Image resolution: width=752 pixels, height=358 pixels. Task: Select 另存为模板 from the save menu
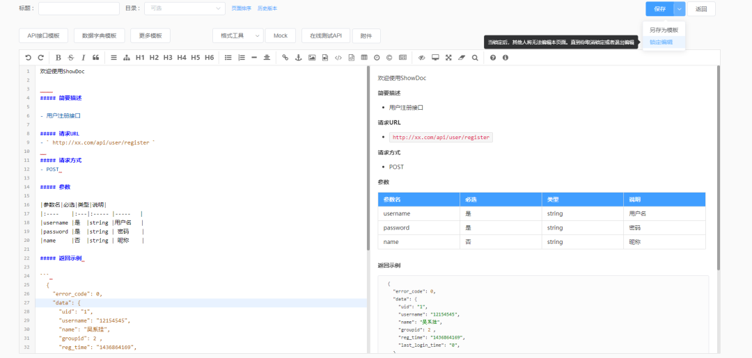click(x=664, y=31)
